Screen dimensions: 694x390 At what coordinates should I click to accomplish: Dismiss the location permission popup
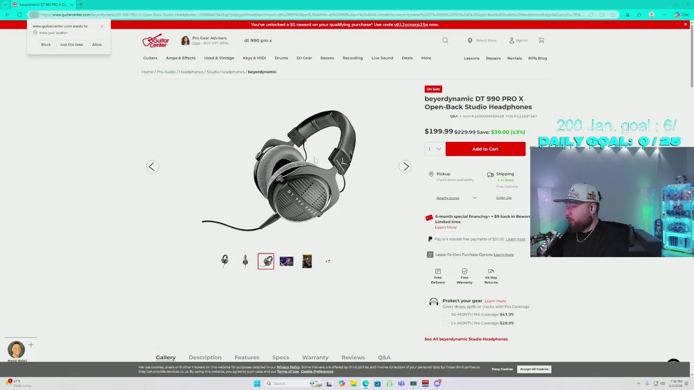101,26
